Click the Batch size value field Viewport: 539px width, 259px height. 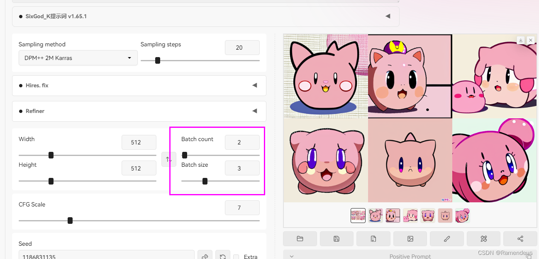[x=242, y=168]
